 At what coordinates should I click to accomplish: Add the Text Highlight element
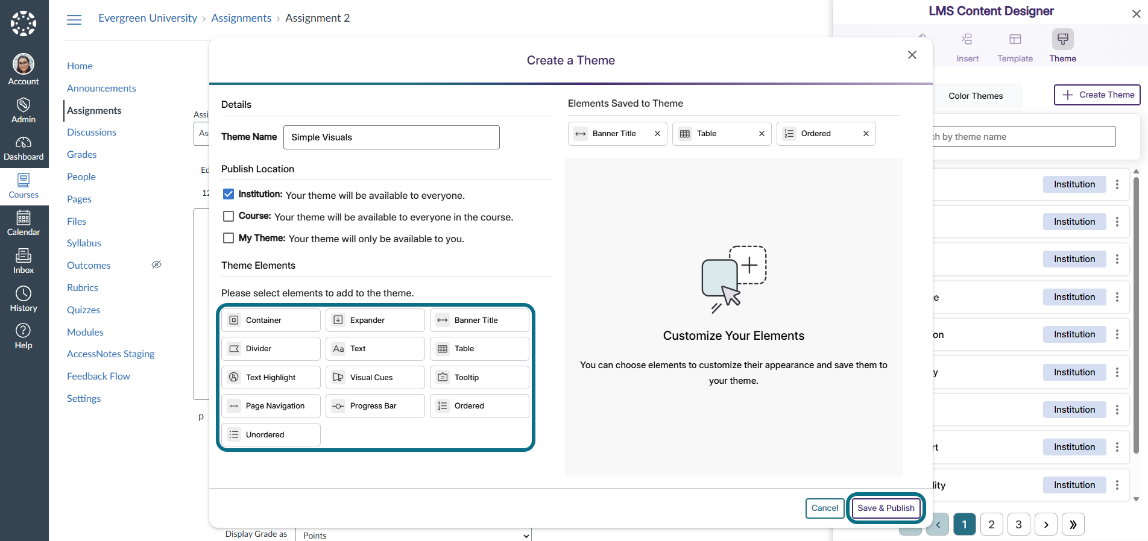point(271,377)
